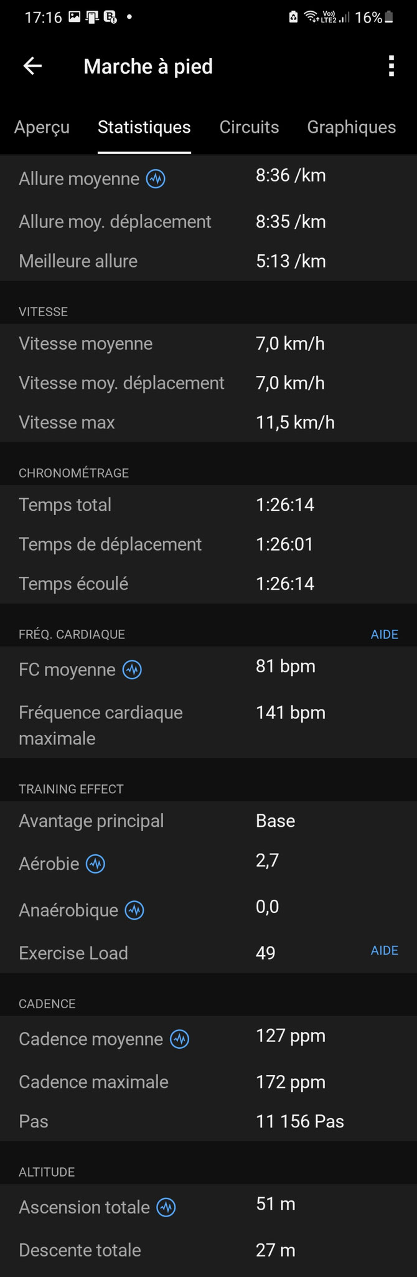Tap the Vitesse max row
The width and height of the screenshot is (417, 1277).
coord(208,423)
